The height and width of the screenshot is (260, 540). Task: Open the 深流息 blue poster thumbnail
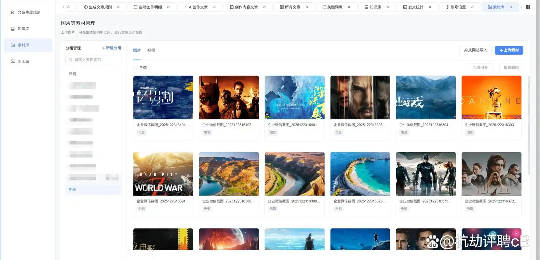pyautogui.click(x=295, y=97)
